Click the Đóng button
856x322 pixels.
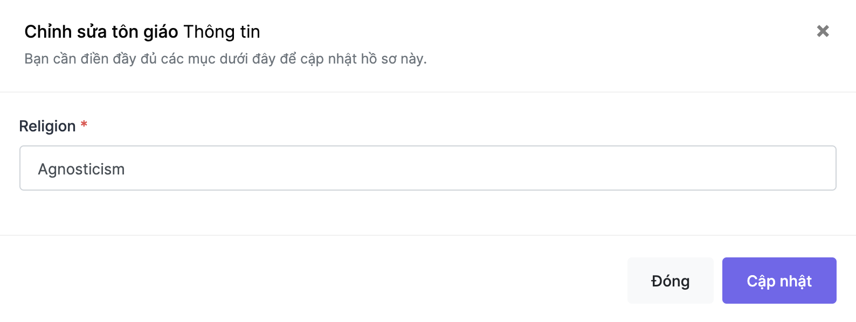[x=671, y=281]
